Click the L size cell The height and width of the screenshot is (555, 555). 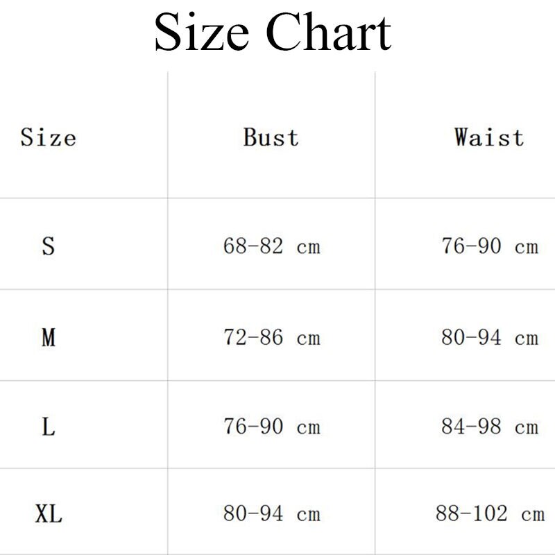[x=49, y=427]
